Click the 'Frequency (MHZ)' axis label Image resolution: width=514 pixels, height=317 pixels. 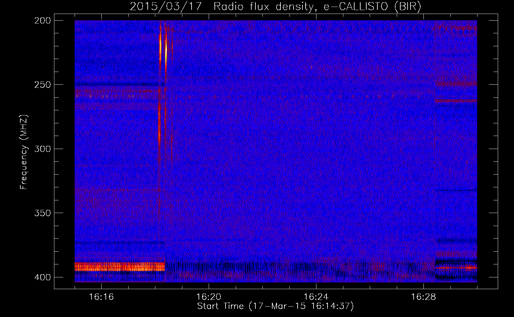click(24, 152)
